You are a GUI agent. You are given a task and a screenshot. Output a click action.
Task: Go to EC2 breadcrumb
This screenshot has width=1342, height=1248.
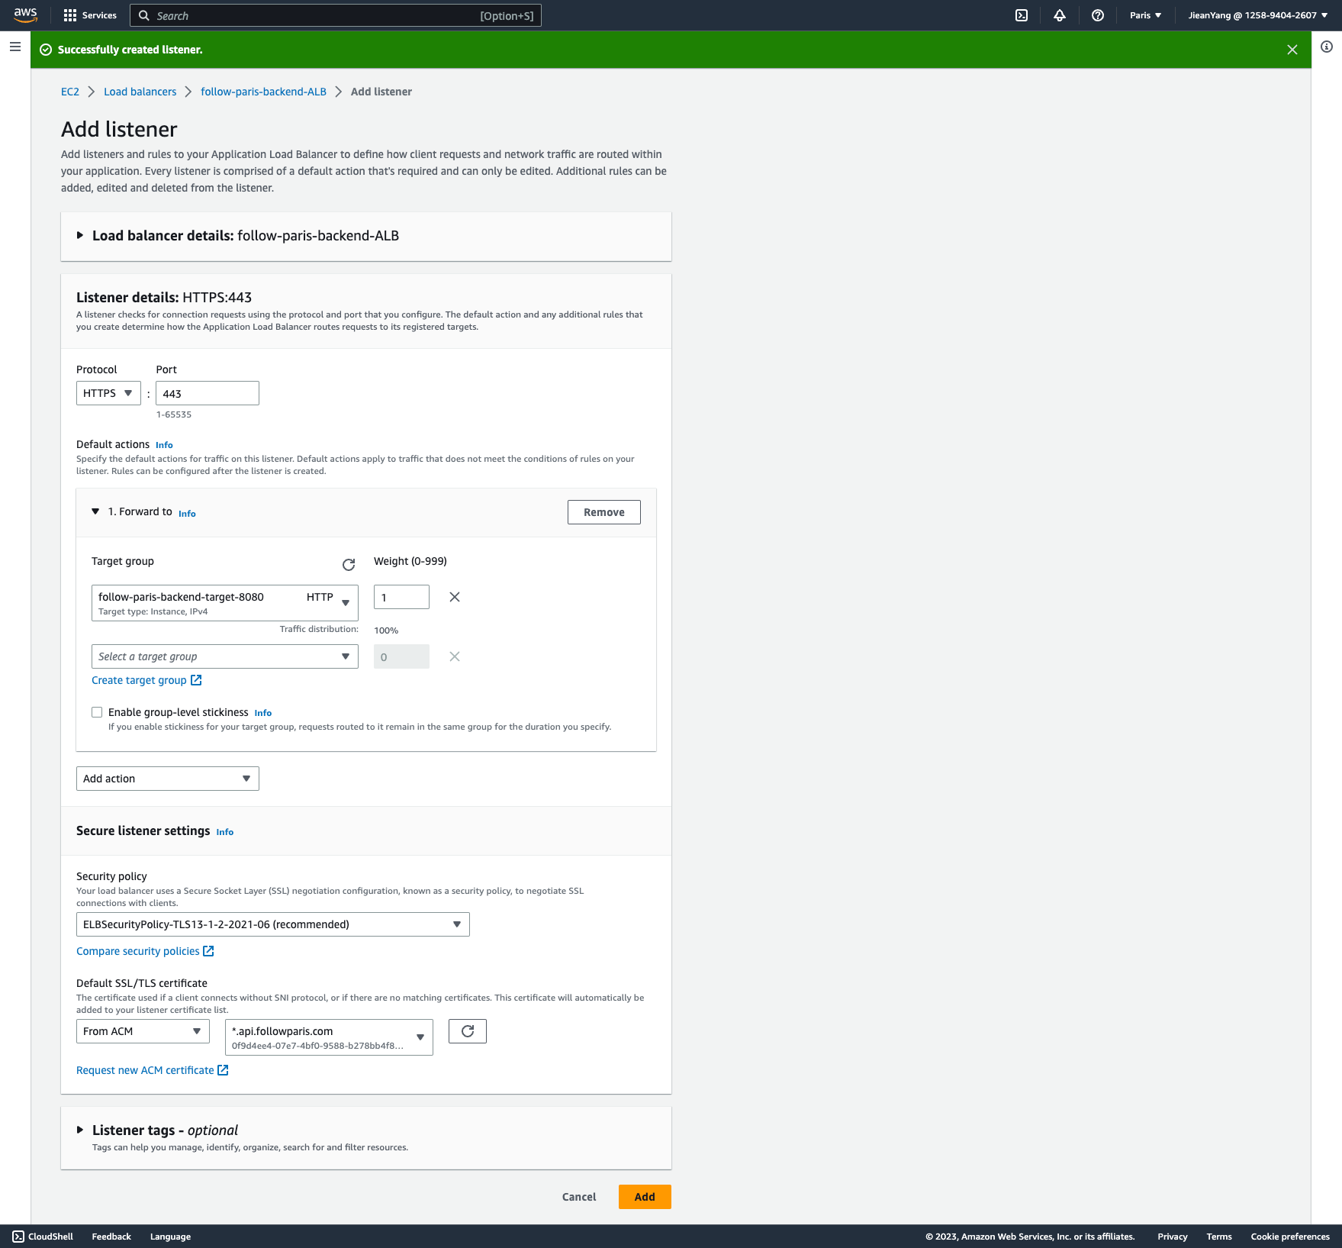click(70, 92)
